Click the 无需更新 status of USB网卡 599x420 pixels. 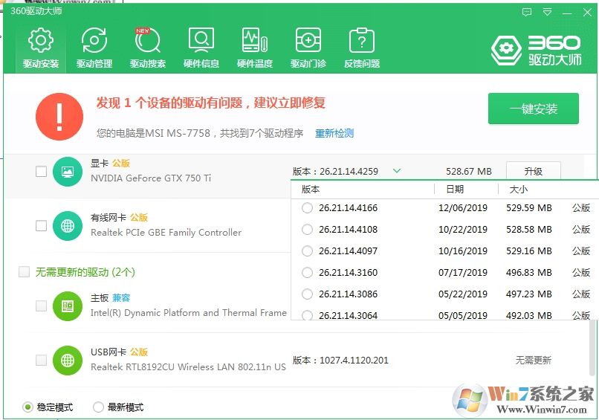534,360
